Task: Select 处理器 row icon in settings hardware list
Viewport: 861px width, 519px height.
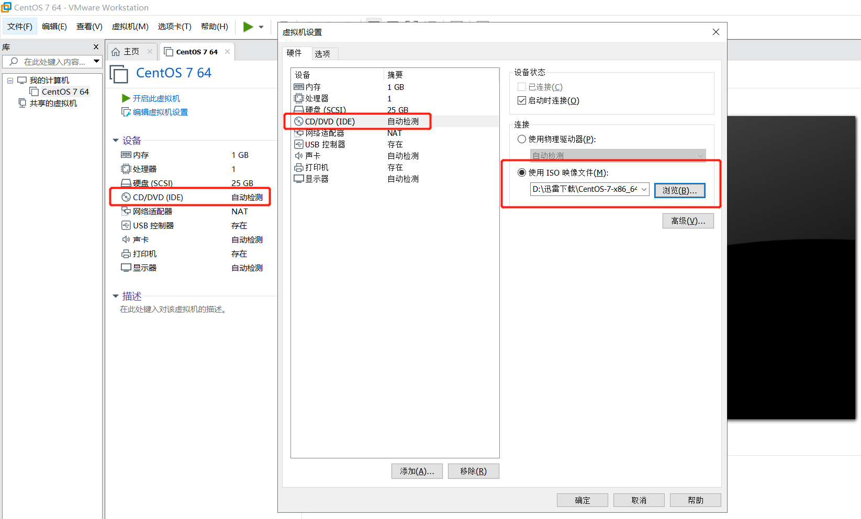Action: tap(299, 98)
